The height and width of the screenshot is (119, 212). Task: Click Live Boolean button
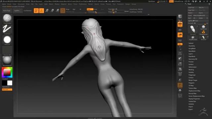click(27, 11)
